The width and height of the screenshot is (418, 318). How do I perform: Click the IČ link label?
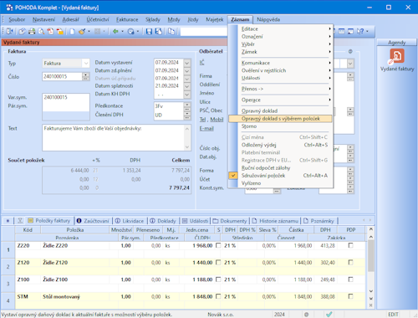point(201,62)
